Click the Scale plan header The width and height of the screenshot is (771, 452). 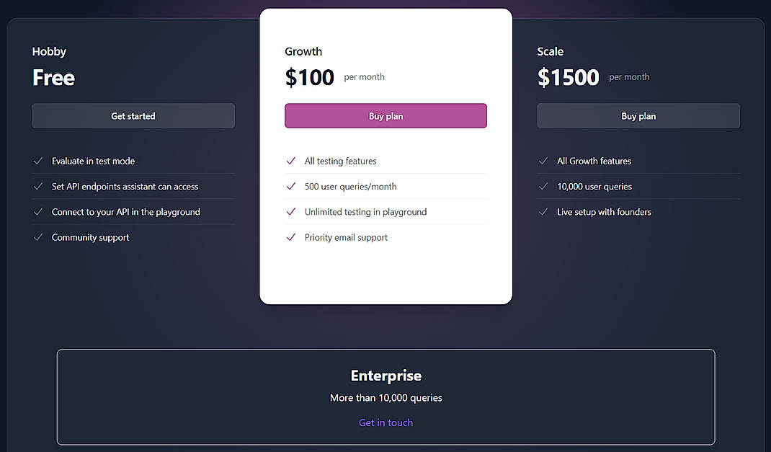(550, 51)
